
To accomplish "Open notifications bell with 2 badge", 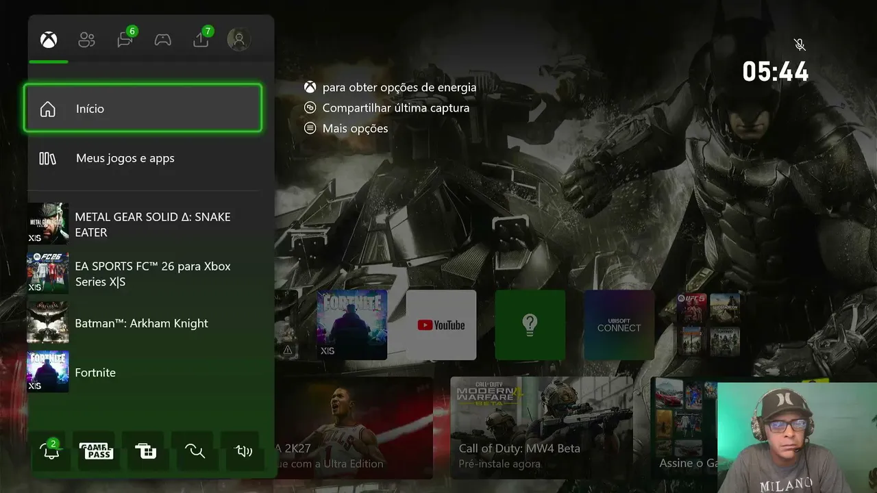I will [x=51, y=450].
